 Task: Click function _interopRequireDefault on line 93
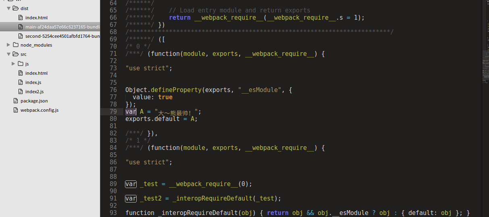click(181, 213)
